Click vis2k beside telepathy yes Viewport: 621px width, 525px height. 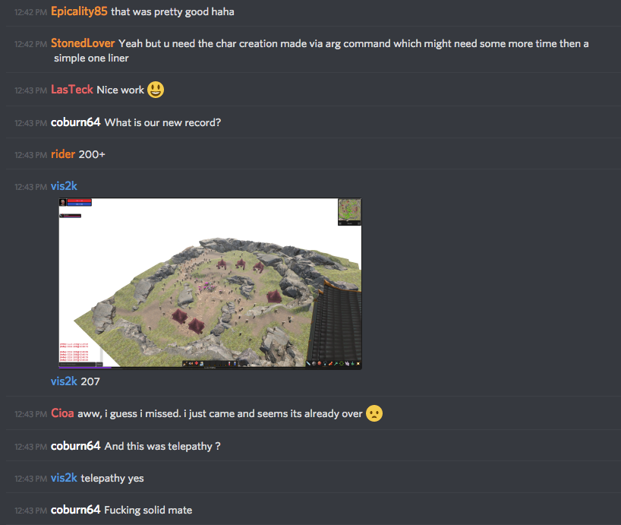(x=64, y=478)
